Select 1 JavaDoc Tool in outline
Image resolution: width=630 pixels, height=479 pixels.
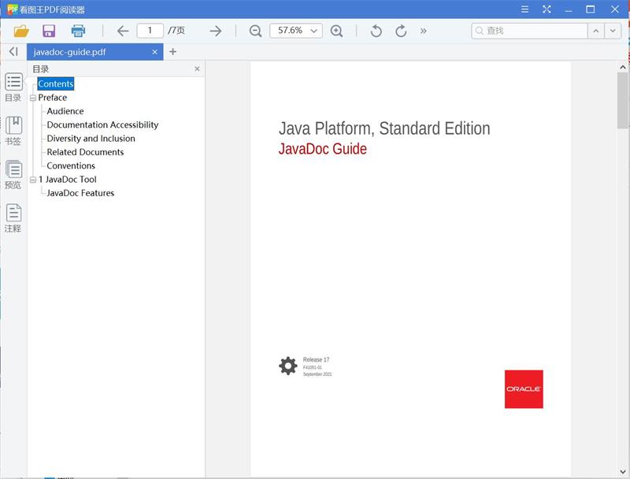click(x=67, y=179)
